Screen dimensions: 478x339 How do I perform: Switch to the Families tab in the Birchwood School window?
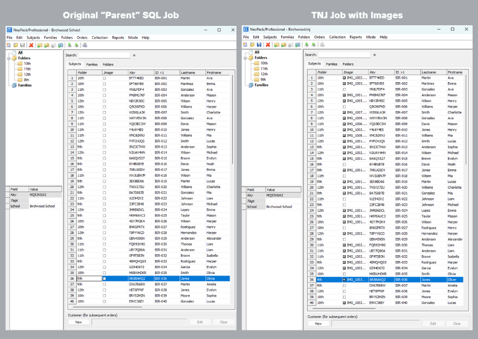tap(91, 64)
